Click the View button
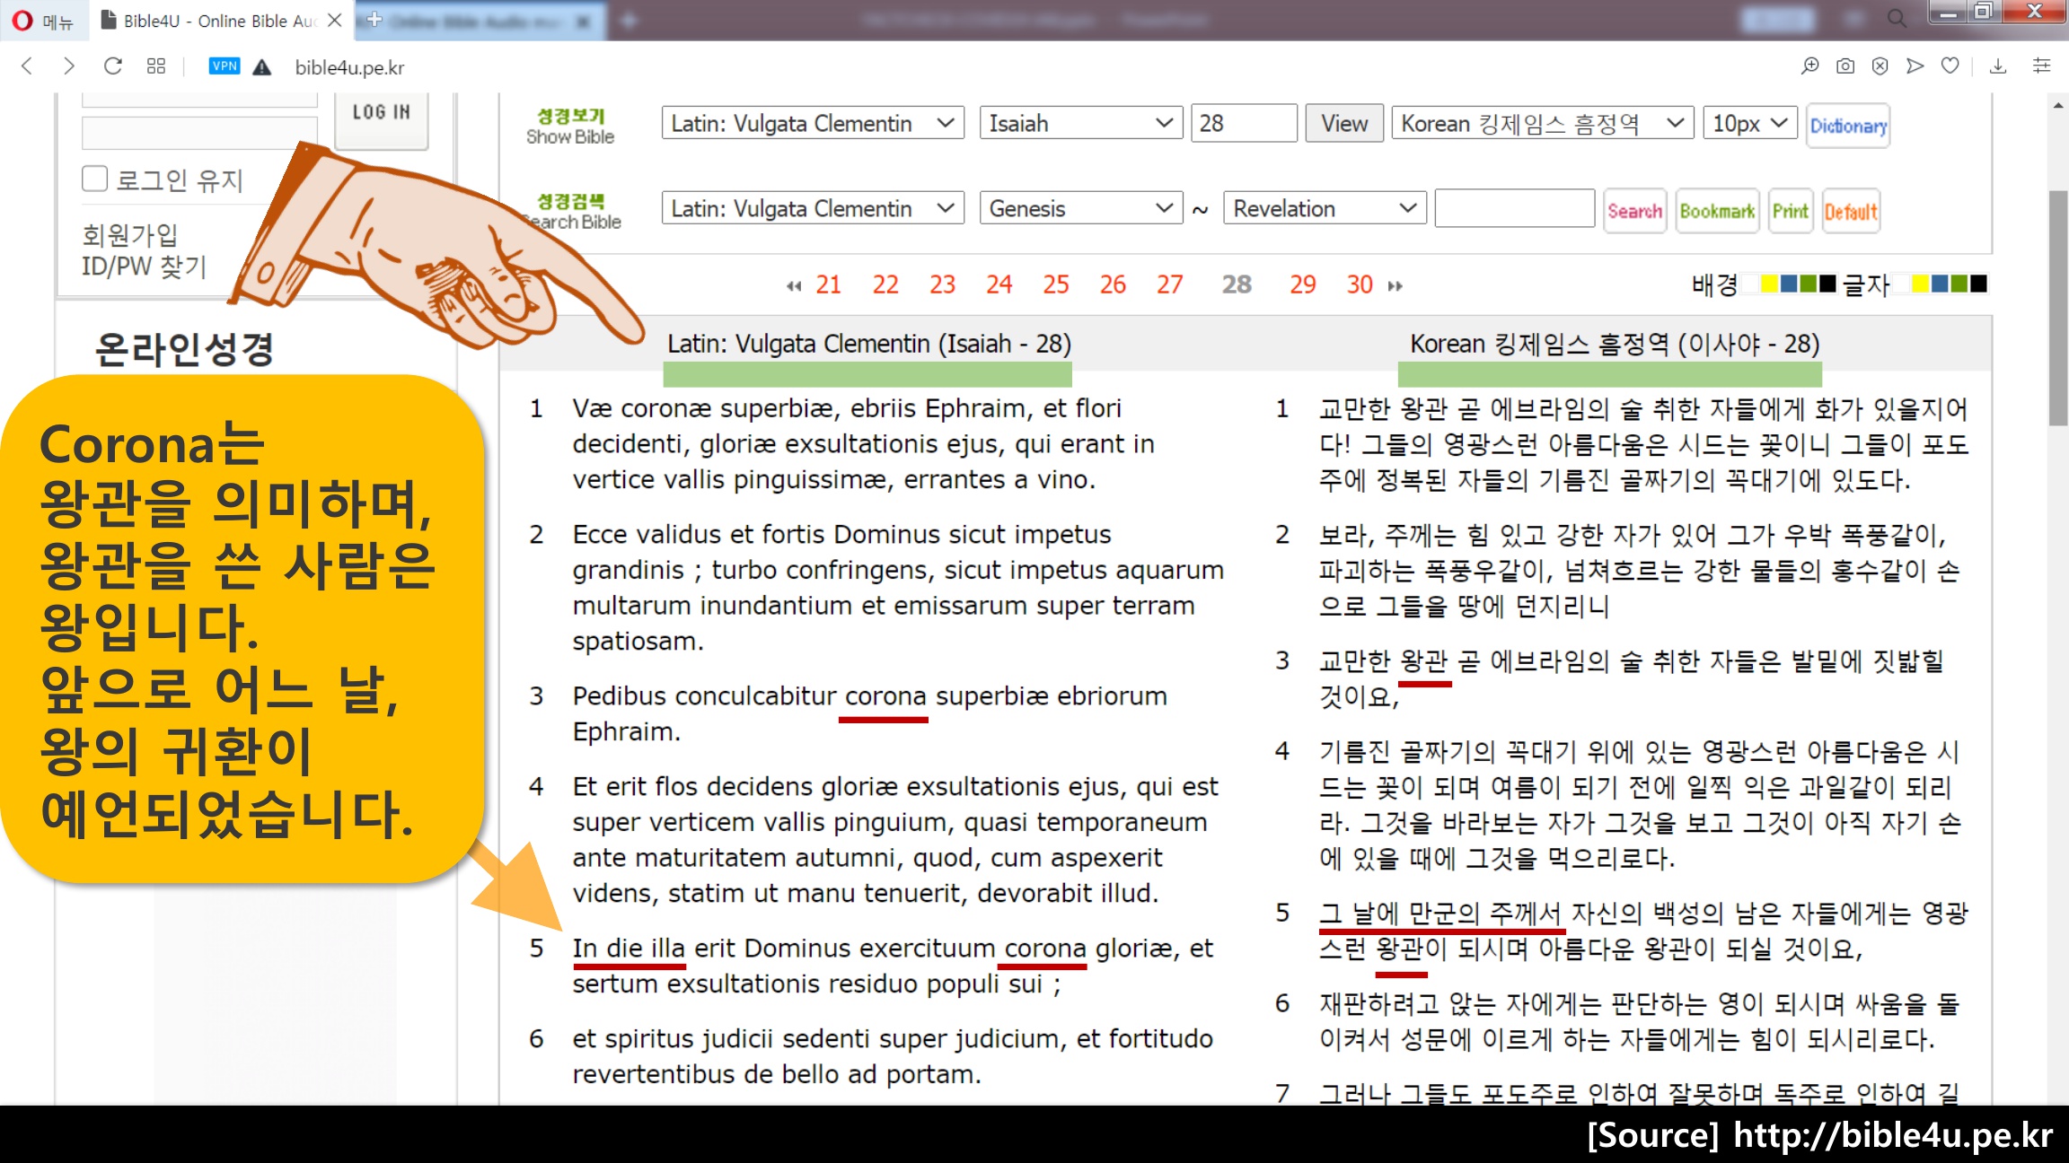This screenshot has height=1163, width=2069. click(1343, 124)
